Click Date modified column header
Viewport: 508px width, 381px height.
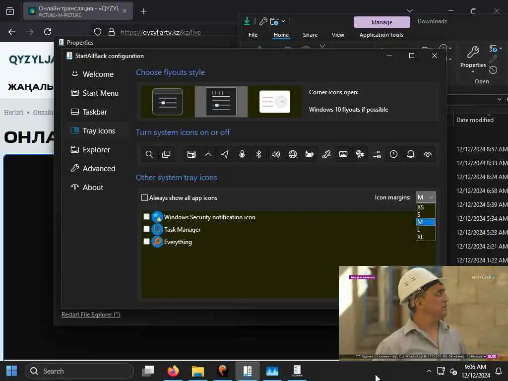[x=475, y=120]
